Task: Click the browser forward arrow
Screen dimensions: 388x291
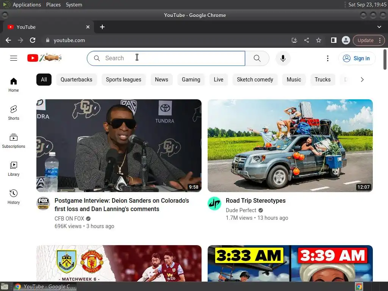Action: (x=20, y=40)
